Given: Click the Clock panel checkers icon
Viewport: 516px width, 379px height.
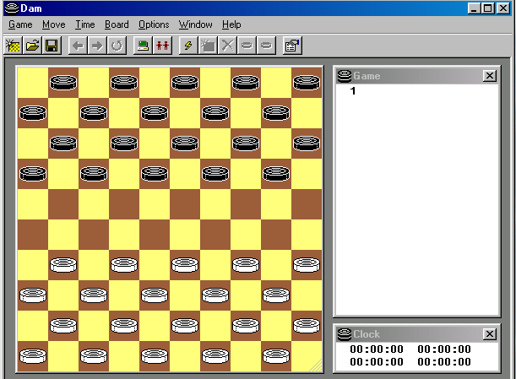Looking at the screenshot, I should (345, 334).
